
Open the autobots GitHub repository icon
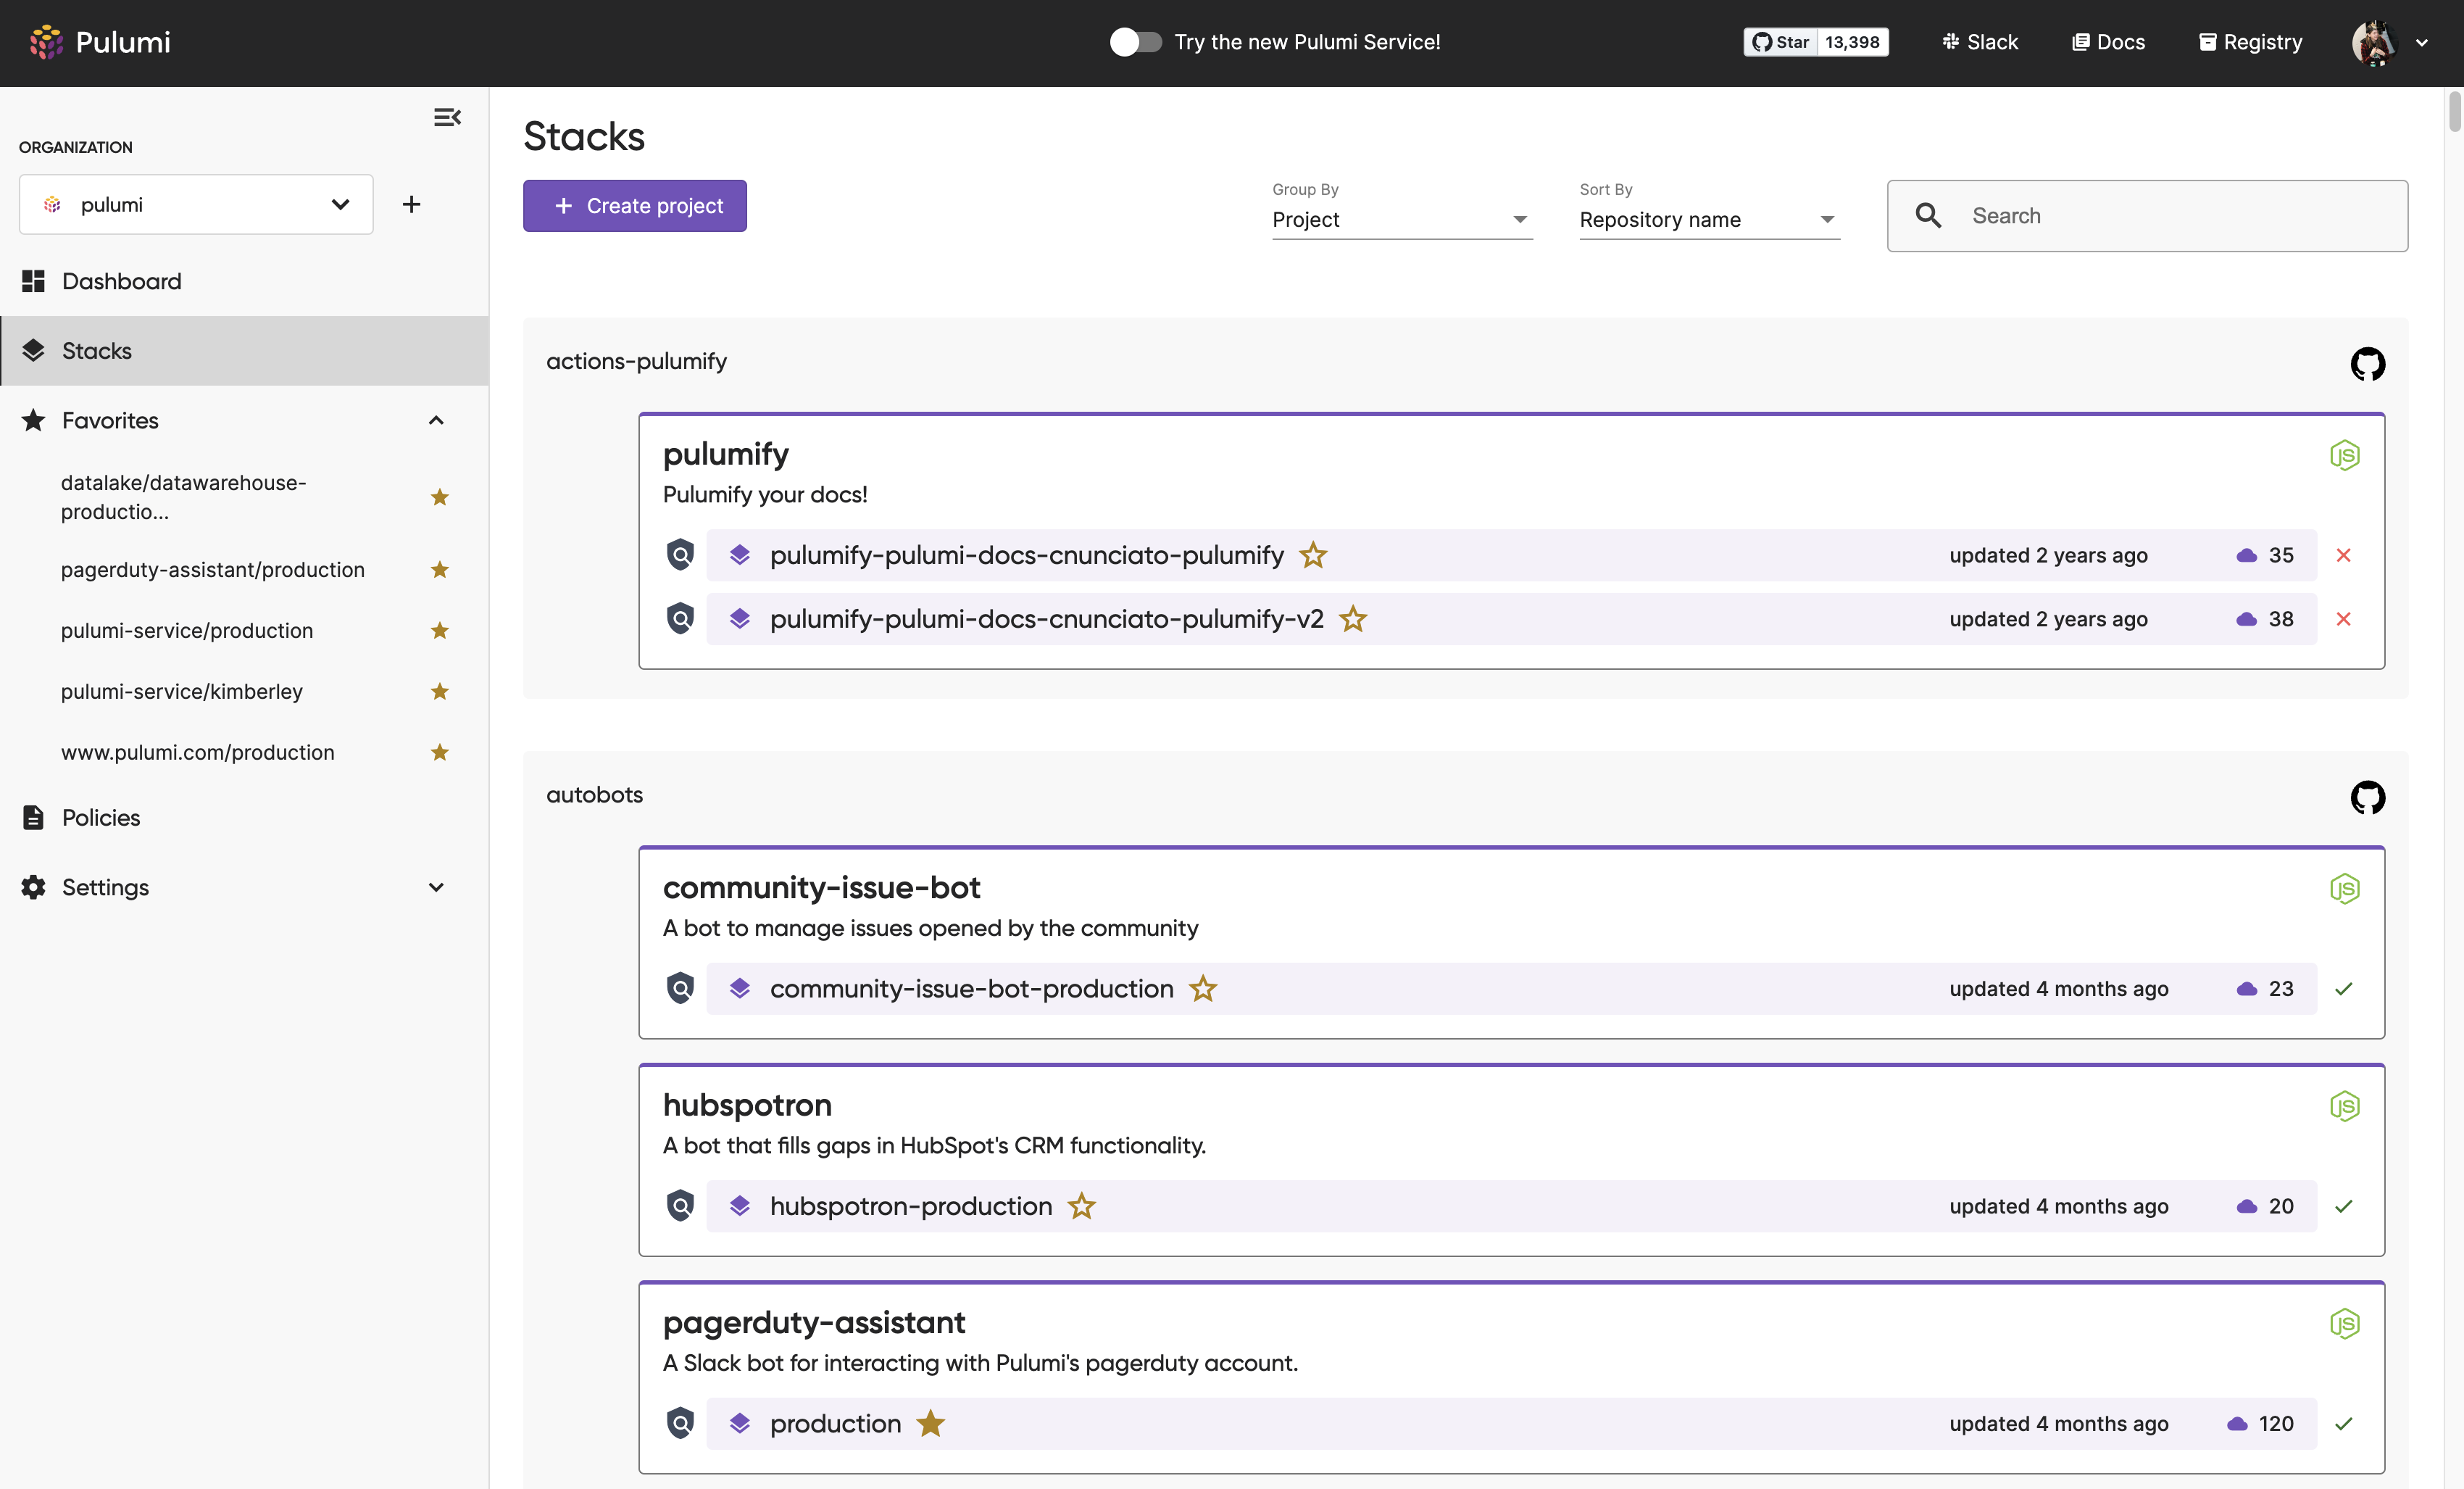pyautogui.click(x=2367, y=797)
